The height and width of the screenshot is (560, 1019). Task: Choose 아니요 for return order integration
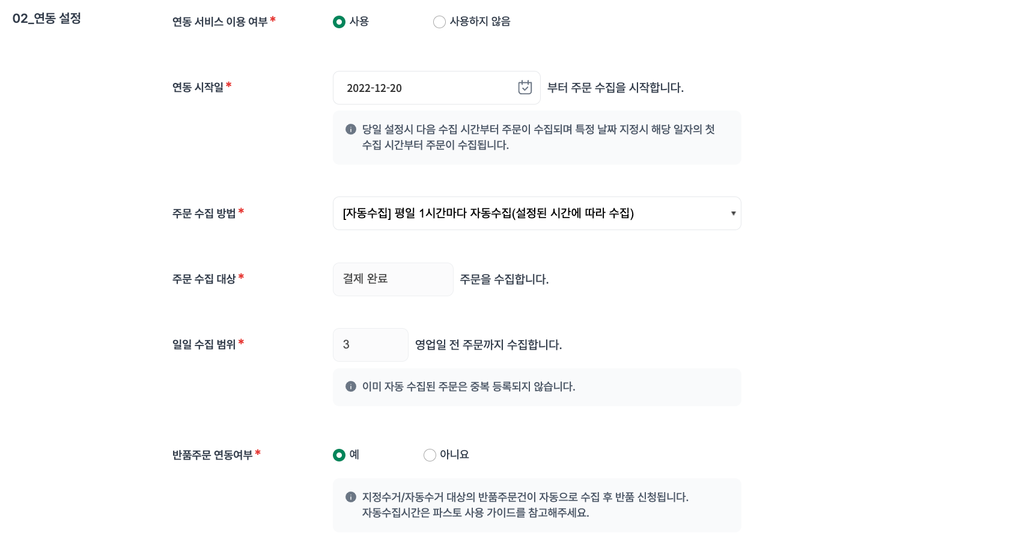tap(430, 455)
